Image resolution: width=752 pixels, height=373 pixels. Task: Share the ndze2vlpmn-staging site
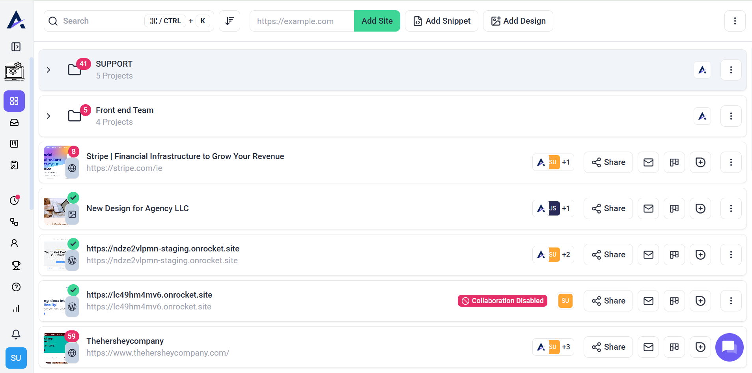[x=608, y=255]
